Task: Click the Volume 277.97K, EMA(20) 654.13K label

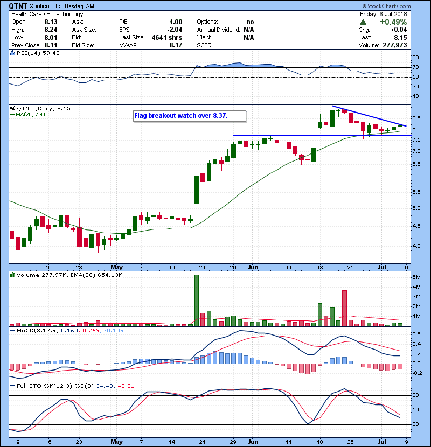Action: tap(69, 275)
